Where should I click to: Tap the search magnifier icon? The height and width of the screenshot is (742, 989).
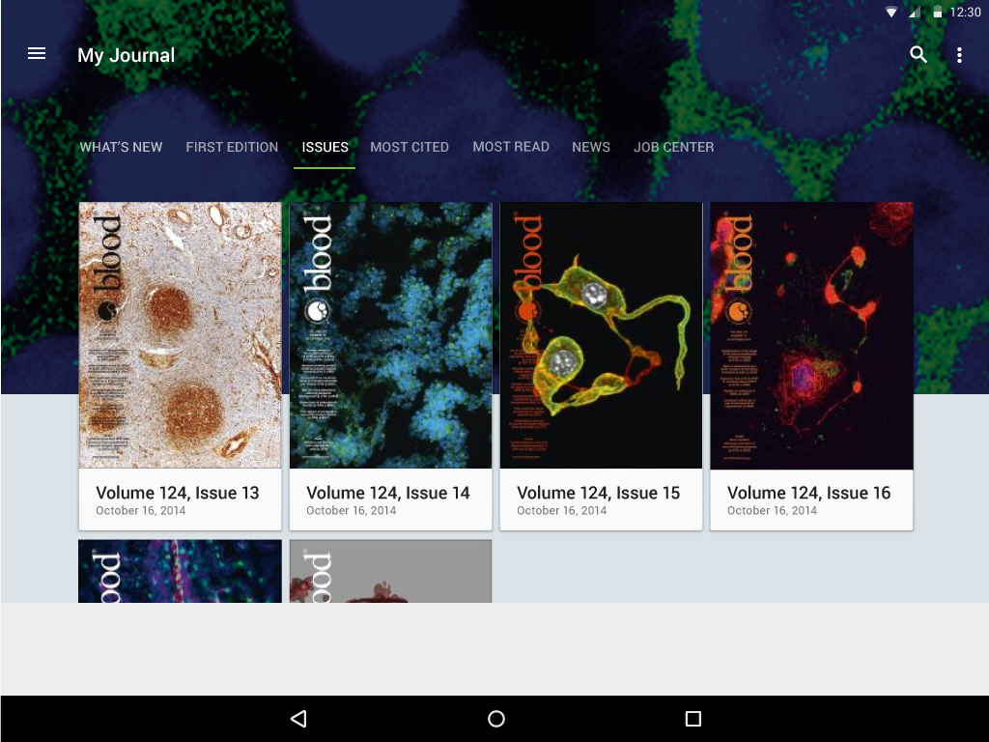(918, 55)
